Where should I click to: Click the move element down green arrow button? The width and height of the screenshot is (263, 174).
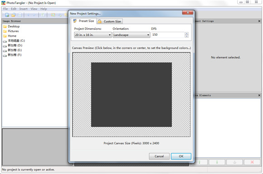click(217, 162)
